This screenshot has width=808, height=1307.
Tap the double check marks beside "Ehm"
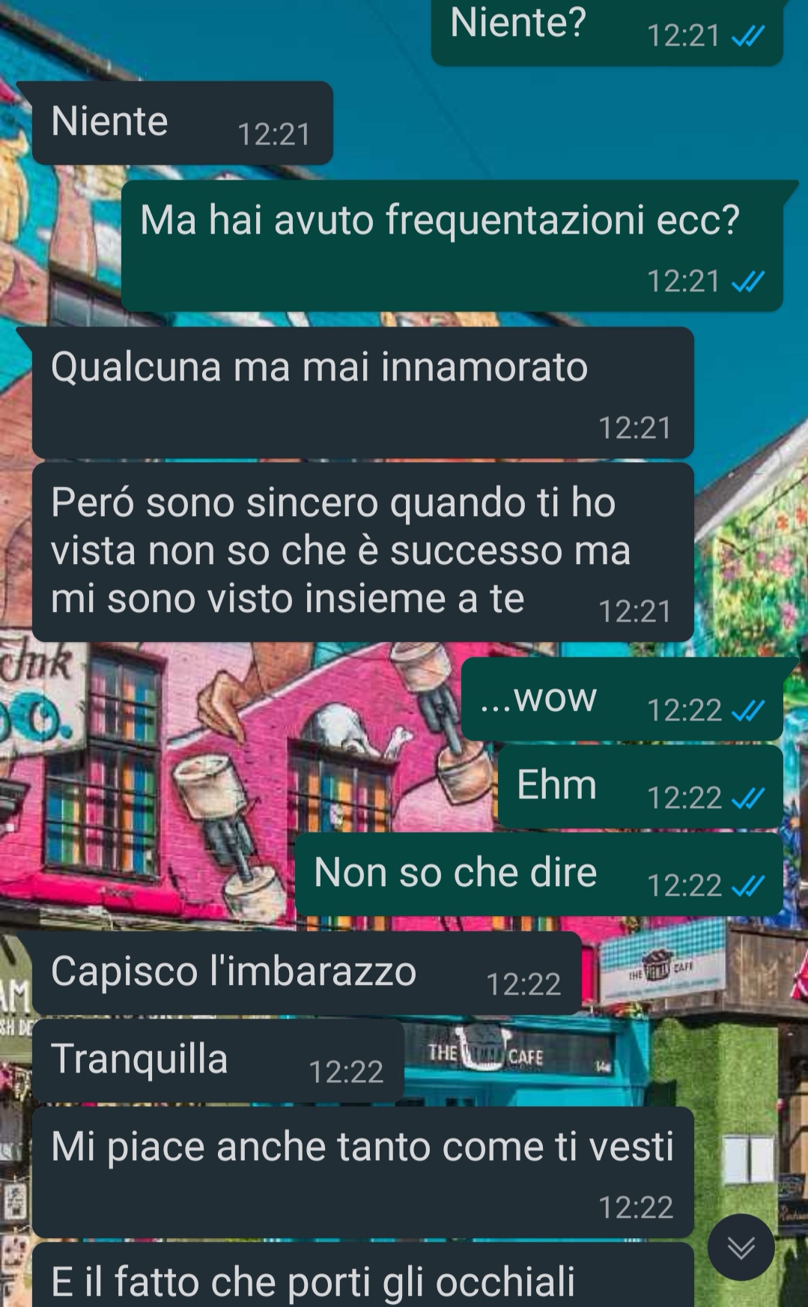point(748,798)
